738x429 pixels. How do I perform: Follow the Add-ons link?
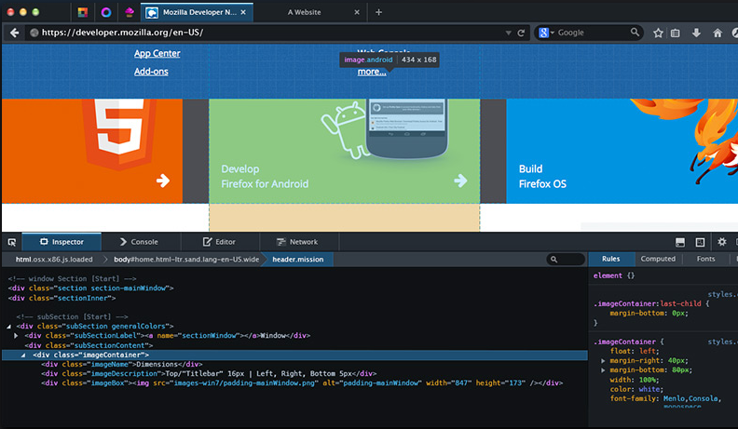(x=151, y=72)
